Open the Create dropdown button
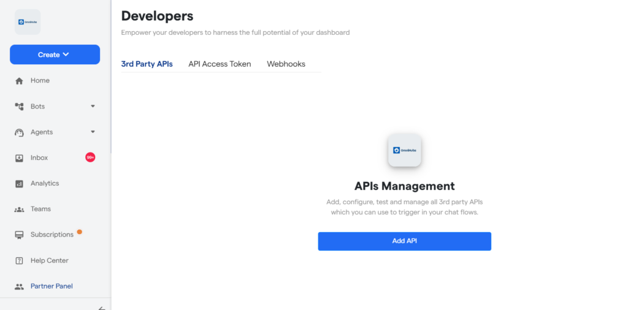The width and height of the screenshot is (628, 310). [55, 55]
